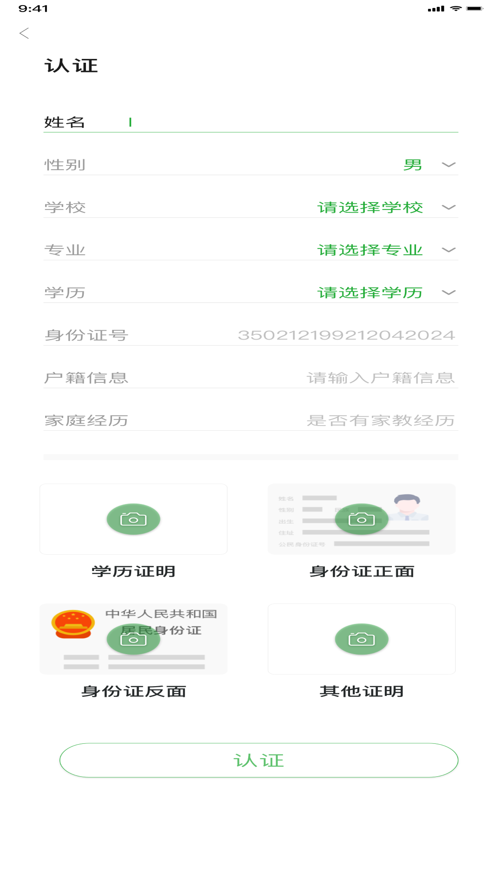
Task: Tap camera icon for 身份证正面 upload
Action: pyautogui.click(x=362, y=519)
